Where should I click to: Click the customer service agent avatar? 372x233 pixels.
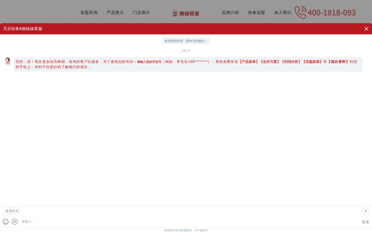[7, 61]
